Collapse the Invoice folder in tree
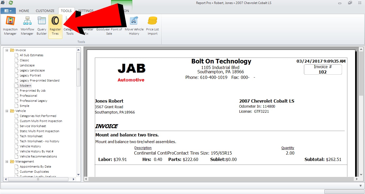 click(7, 50)
